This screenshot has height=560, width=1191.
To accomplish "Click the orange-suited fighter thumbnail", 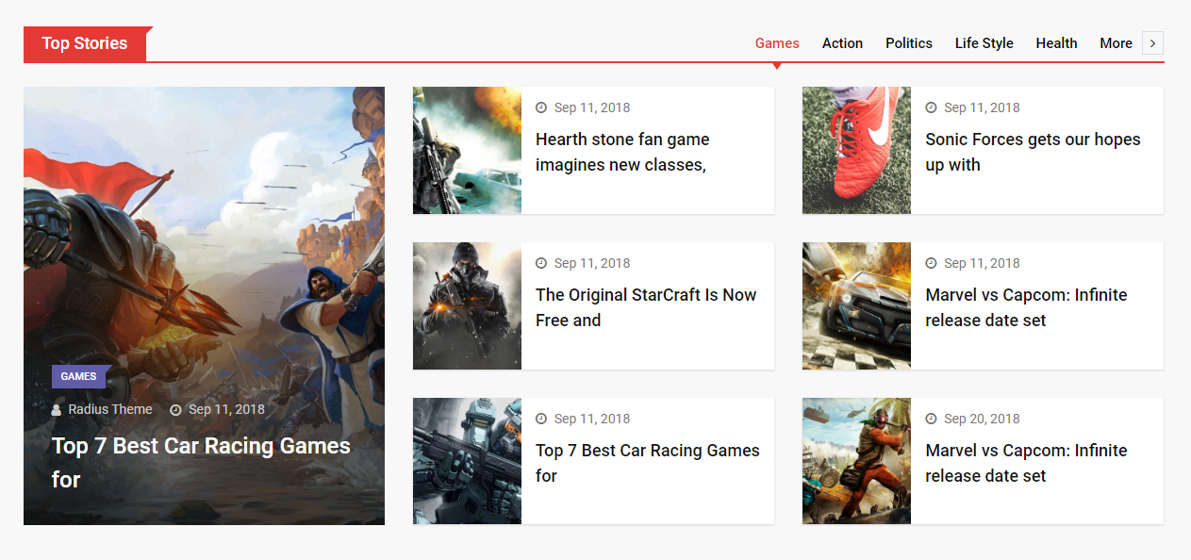I will point(856,461).
